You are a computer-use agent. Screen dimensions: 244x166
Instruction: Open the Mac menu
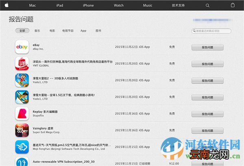(33, 5)
